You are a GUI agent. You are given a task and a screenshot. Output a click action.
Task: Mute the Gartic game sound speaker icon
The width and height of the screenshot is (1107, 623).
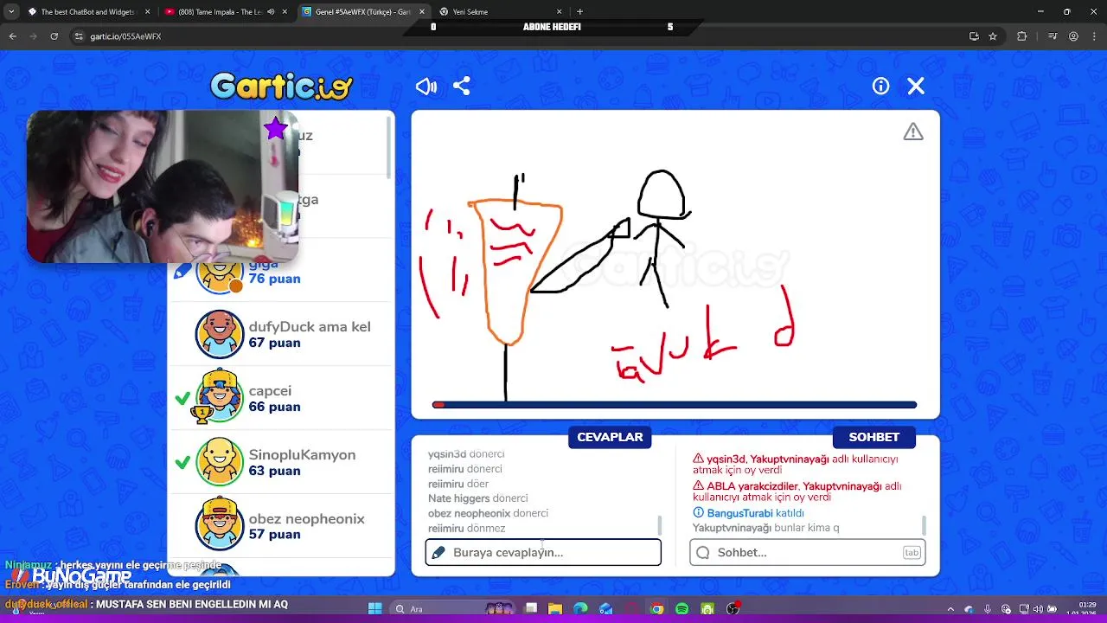(x=426, y=86)
